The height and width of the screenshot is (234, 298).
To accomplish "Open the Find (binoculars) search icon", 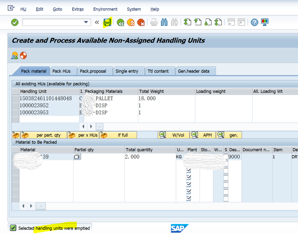I will click(164, 22).
